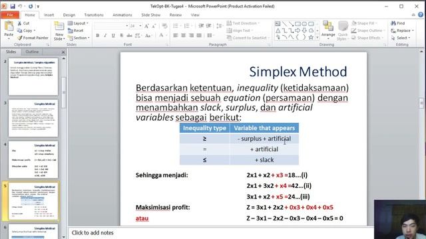Viewport: 426px width, 239px height.
Task: Minimize the ribbon with caret button
Action: pyautogui.click(x=413, y=15)
